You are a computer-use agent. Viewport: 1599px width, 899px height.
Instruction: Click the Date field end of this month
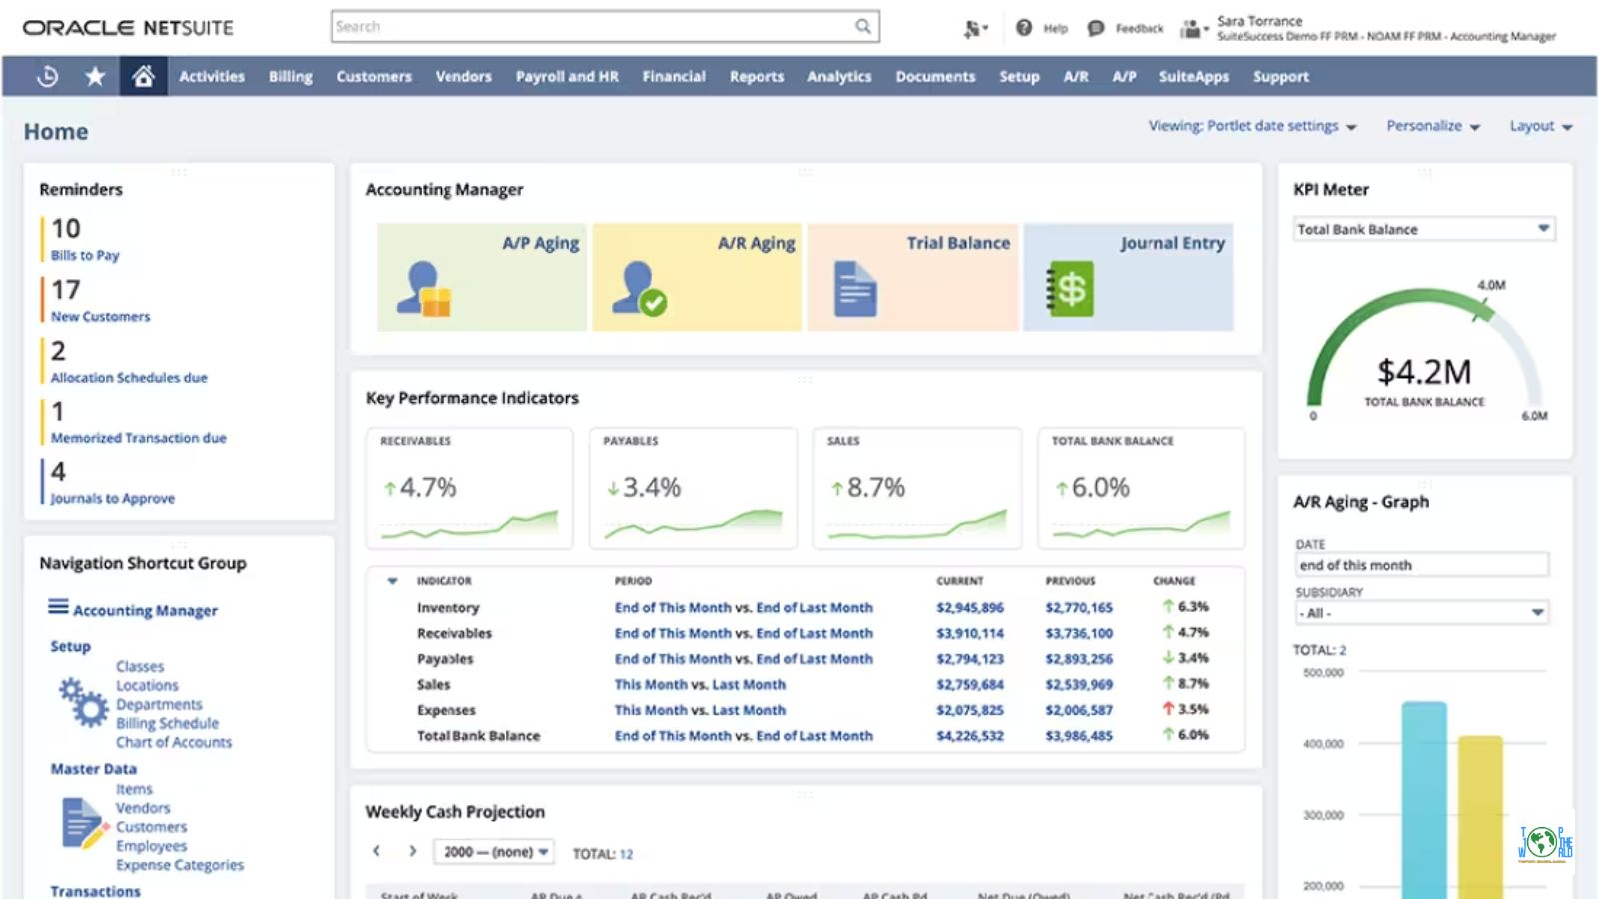1422,565
